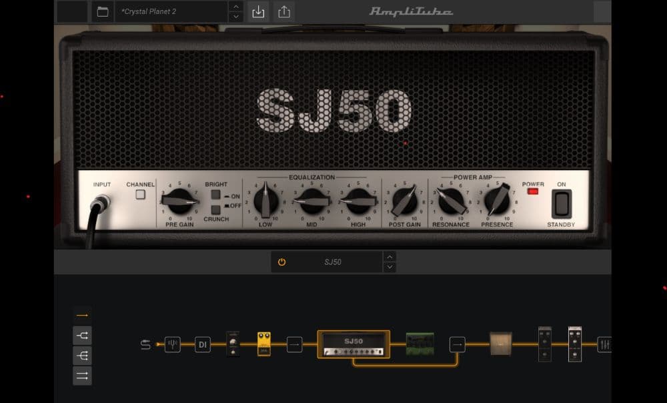Select the SJ50 amp thumbnail in the chain
The width and height of the screenshot is (667, 403).
click(355, 344)
